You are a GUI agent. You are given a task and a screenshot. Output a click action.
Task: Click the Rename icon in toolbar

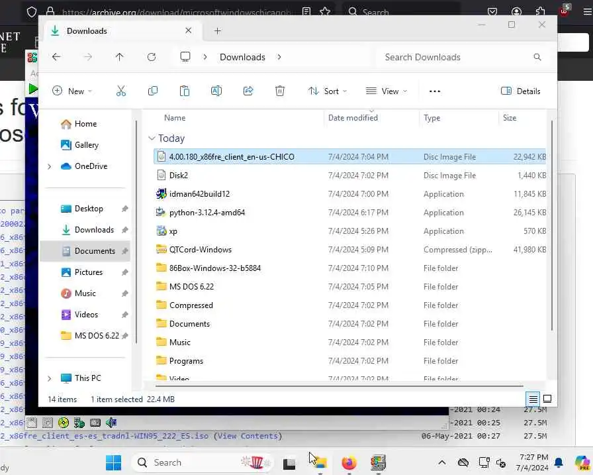(216, 91)
